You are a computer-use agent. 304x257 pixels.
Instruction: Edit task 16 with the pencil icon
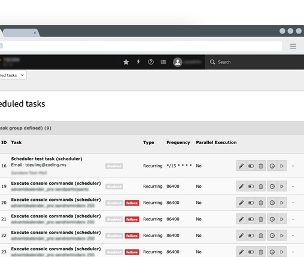(241, 166)
